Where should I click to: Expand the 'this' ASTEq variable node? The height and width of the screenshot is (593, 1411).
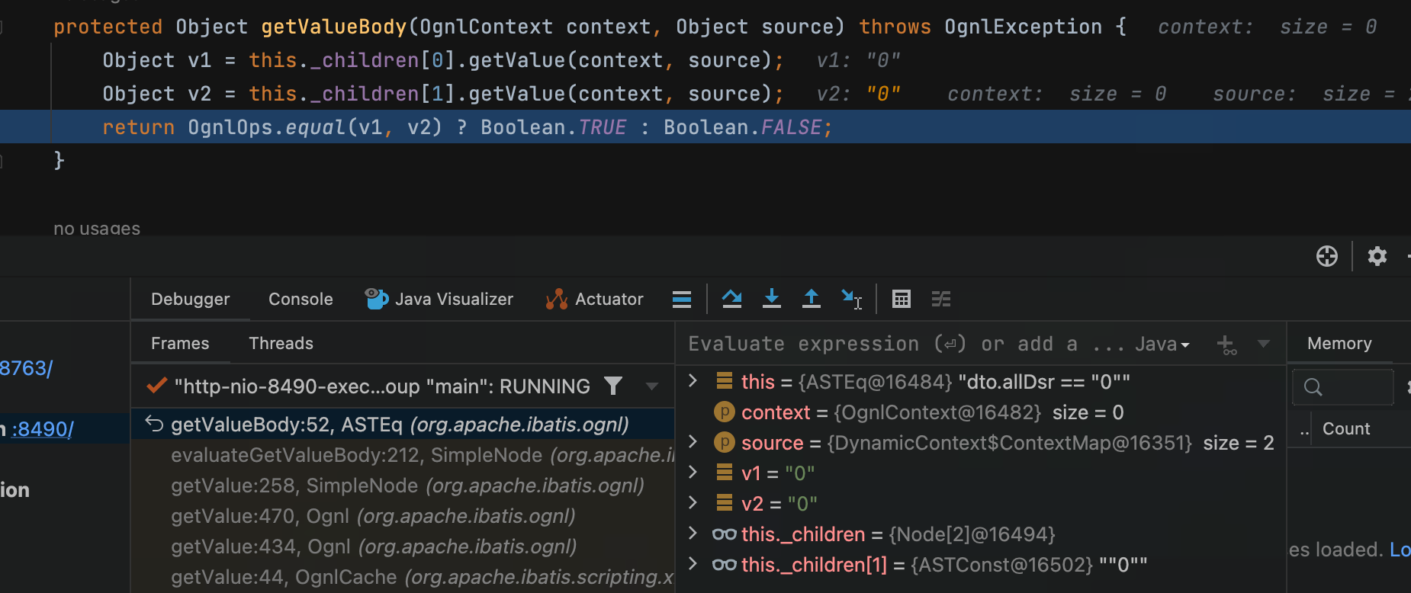pyautogui.click(x=693, y=380)
